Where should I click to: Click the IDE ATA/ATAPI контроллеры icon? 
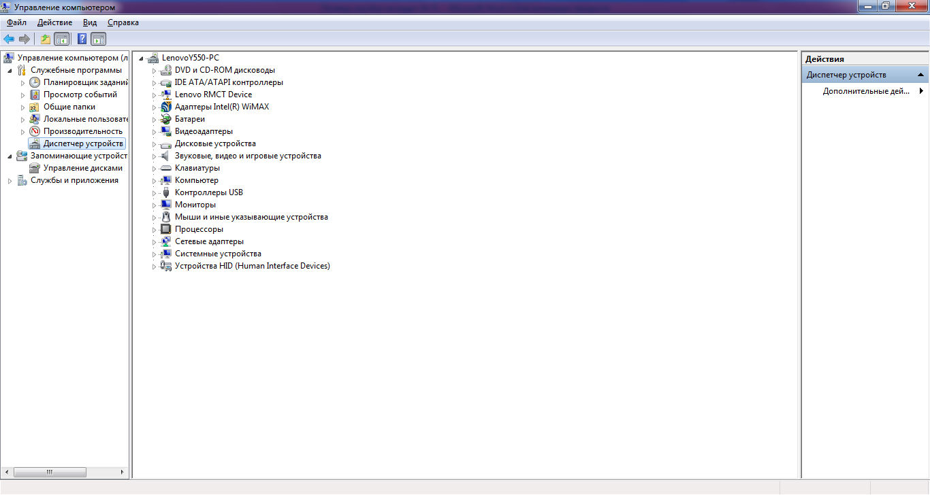tap(165, 82)
